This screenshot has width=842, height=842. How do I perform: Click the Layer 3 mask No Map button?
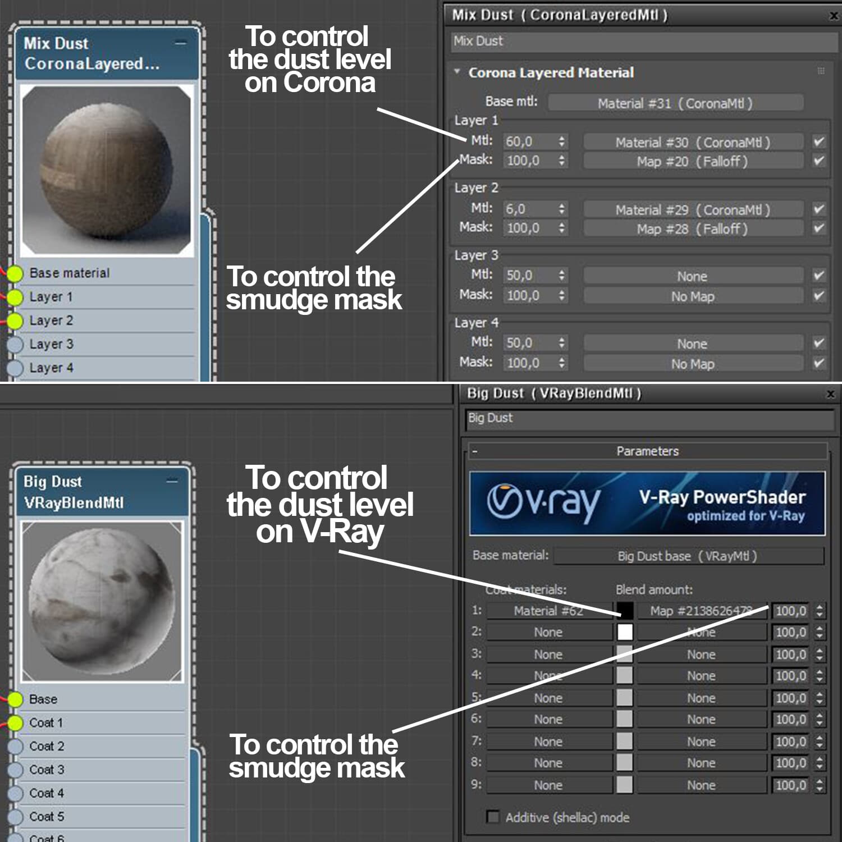coord(693,296)
